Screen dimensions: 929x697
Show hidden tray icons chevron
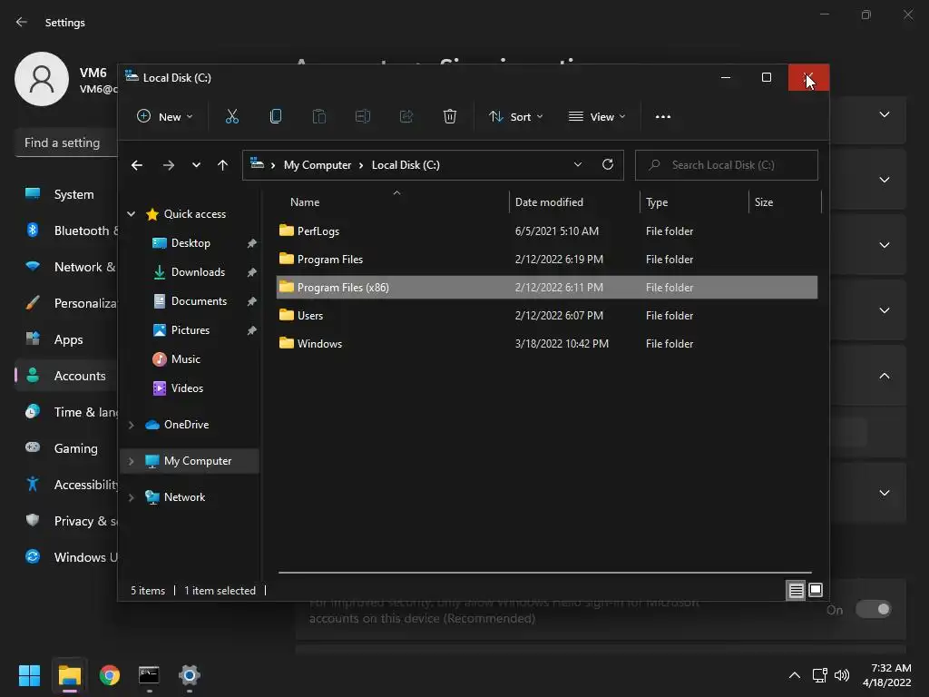click(795, 675)
